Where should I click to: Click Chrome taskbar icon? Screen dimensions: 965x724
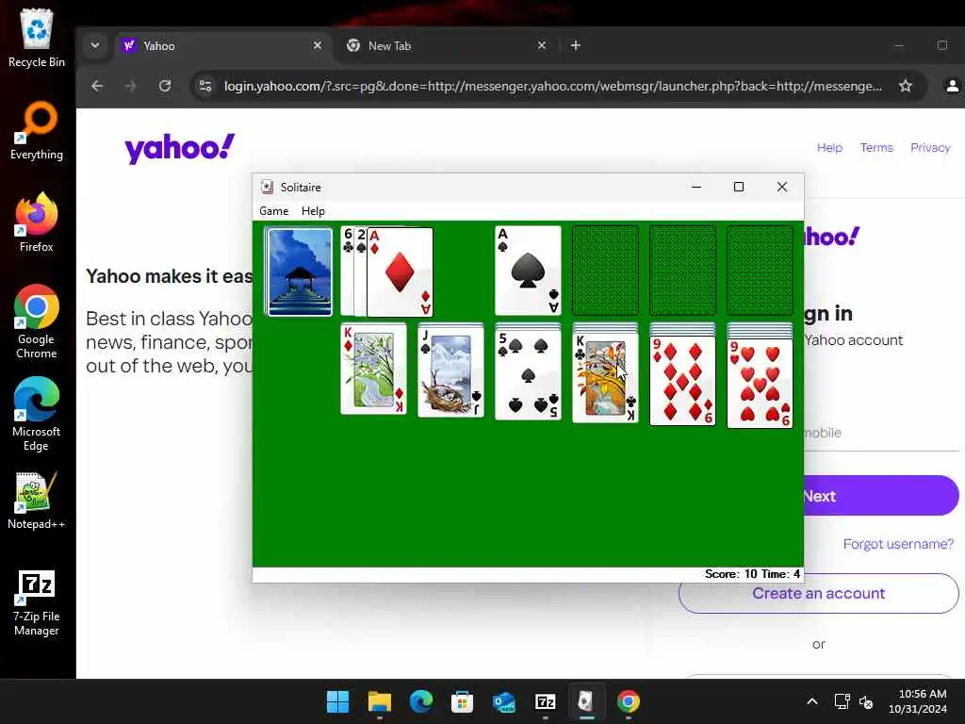629,701
